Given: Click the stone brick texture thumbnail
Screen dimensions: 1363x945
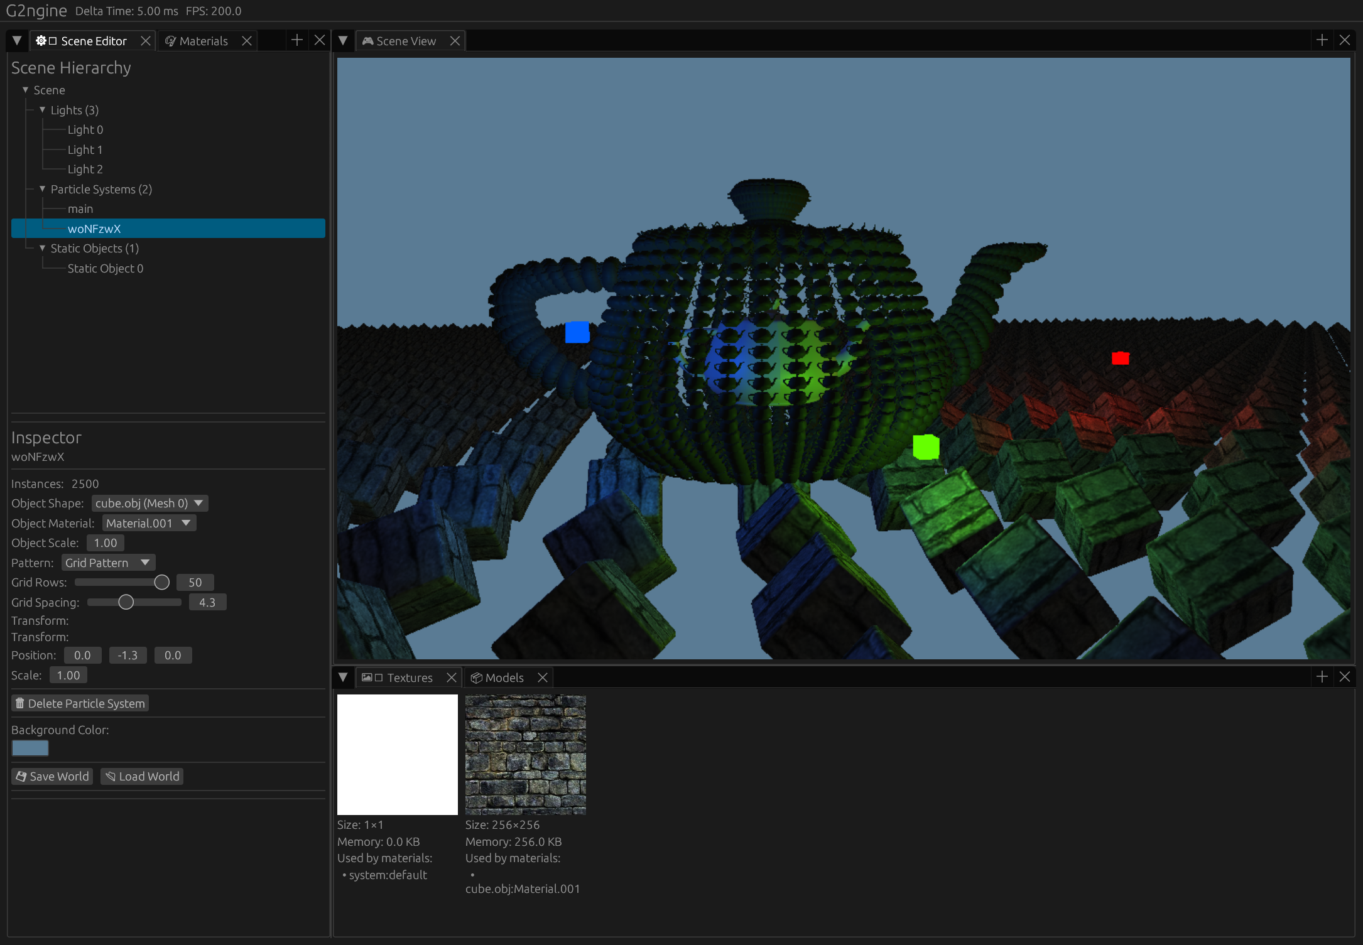Looking at the screenshot, I should click(x=526, y=755).
